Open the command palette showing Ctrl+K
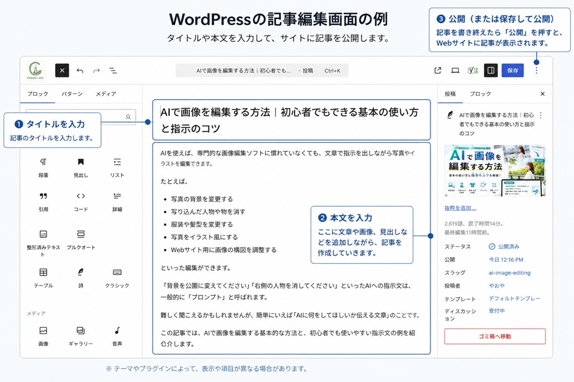The image size is (574, 382). click(262, 71)
